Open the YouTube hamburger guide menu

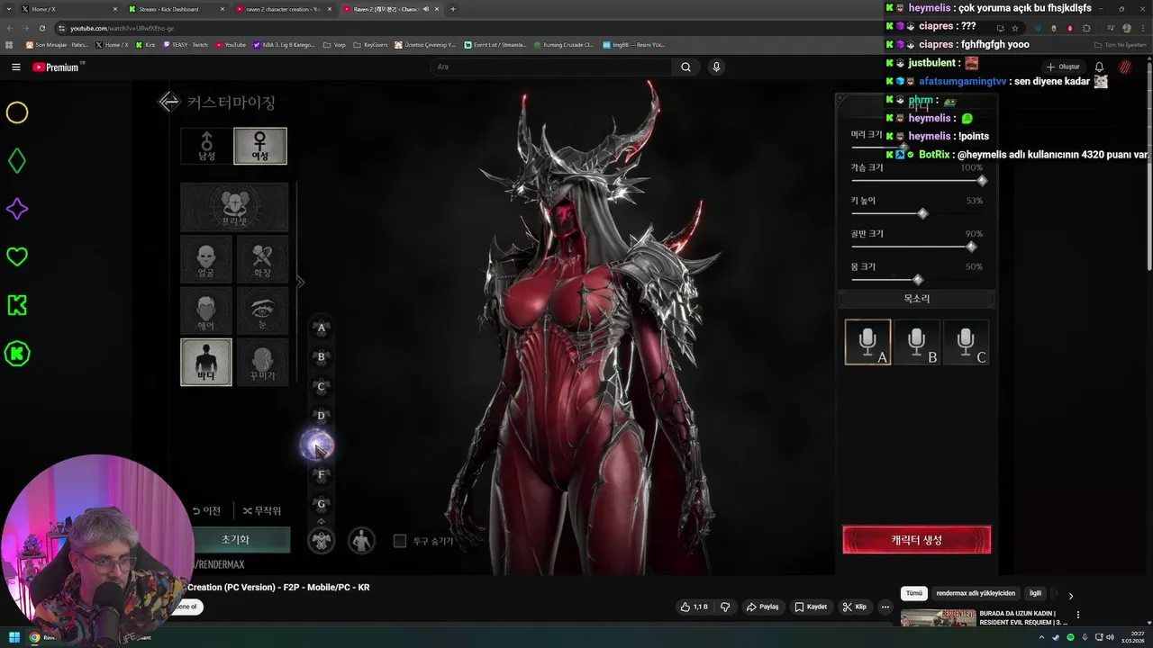tap(15, 67)
